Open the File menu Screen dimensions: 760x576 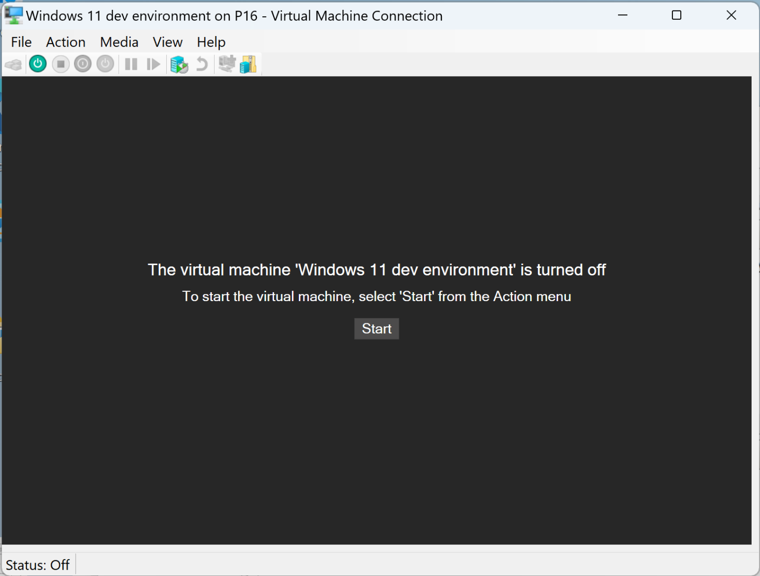point(21,42)
